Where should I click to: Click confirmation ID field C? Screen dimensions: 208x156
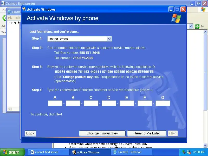[91, 103]
